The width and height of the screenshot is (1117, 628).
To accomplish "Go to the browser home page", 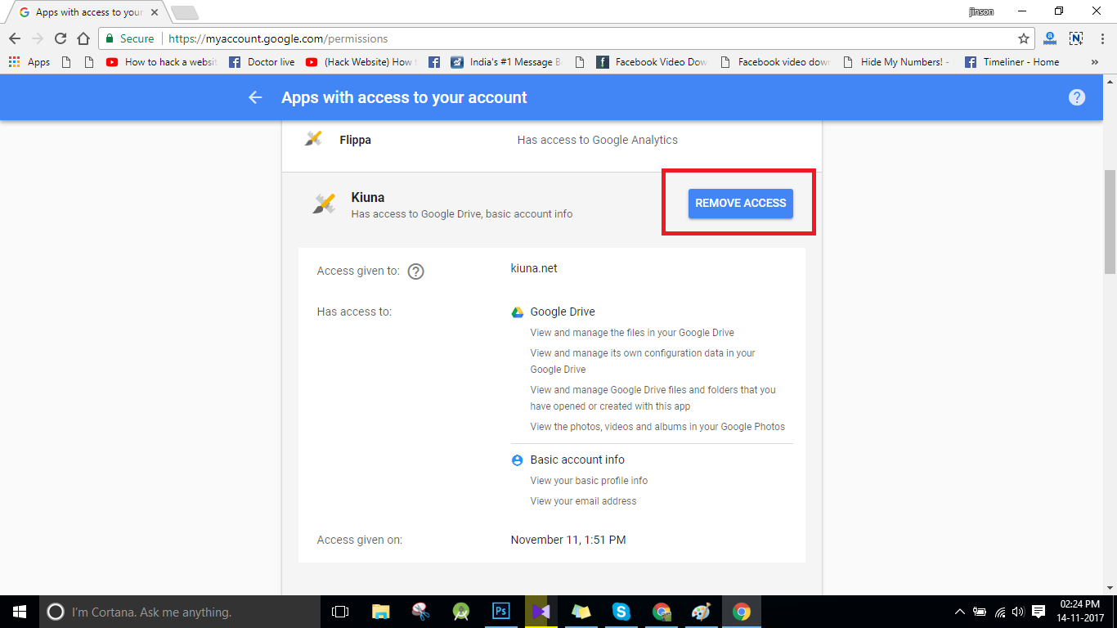I will [x=83, y=38].
